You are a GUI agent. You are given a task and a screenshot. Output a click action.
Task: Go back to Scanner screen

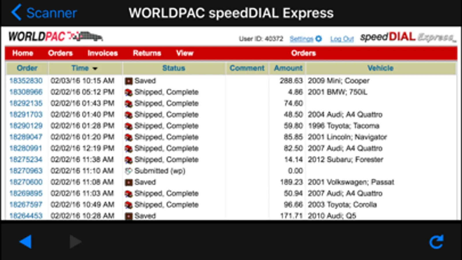pyautogui.click(x=44, y=13)
